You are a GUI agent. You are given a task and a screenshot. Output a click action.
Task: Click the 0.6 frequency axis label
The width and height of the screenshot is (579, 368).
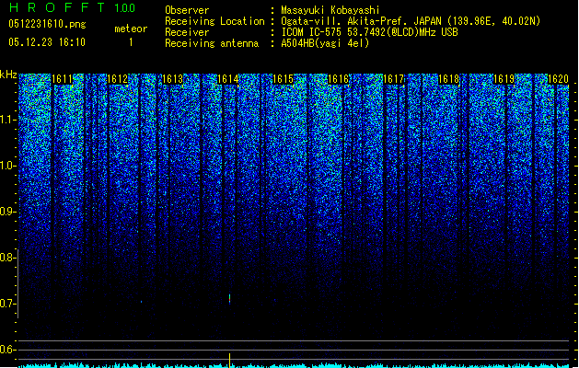tap(8, 350)
